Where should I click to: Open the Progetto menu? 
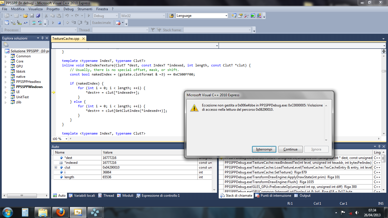53,9
